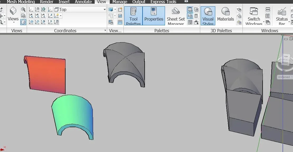The width and height of the screenshot is (293, 152).
Task: Toggle the highlighted cube icon under Named Views
Action: [23, 22]
